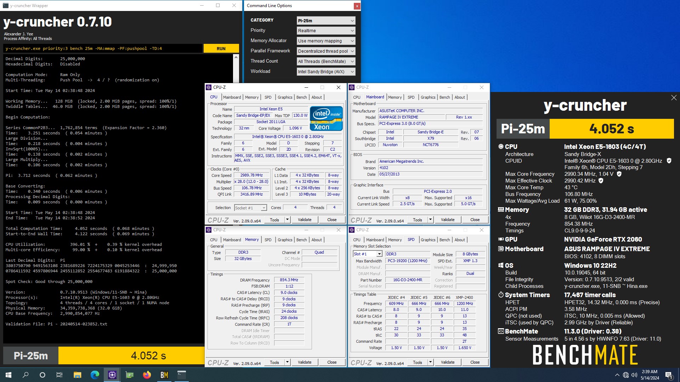Click the verified shield beside CPUID value

tap(669, 161)
